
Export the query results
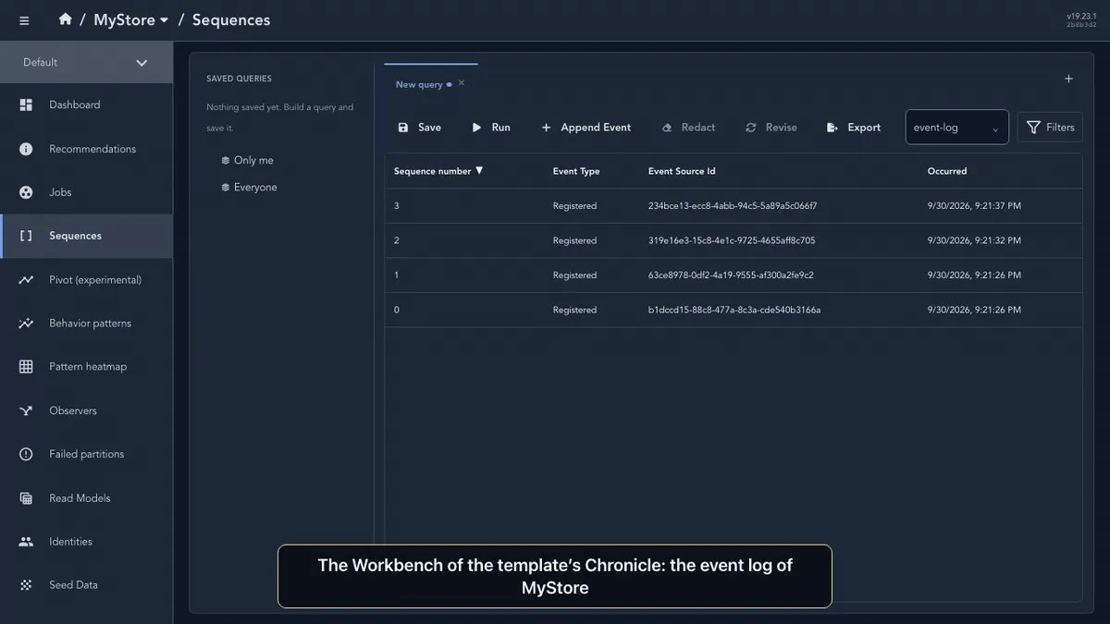853,128
